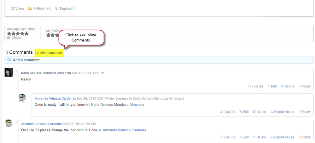Open Karla Denisse Mendoza Almanzar's avatar photo
The image size is (315, 143).
click(x=9, y=72)
